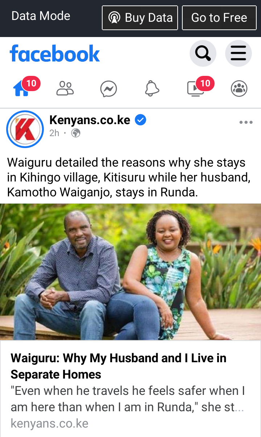This screenshot has width=261, height=437.
Task: Click the kenyans.co.ke source domain
Action: click(50, 423)
